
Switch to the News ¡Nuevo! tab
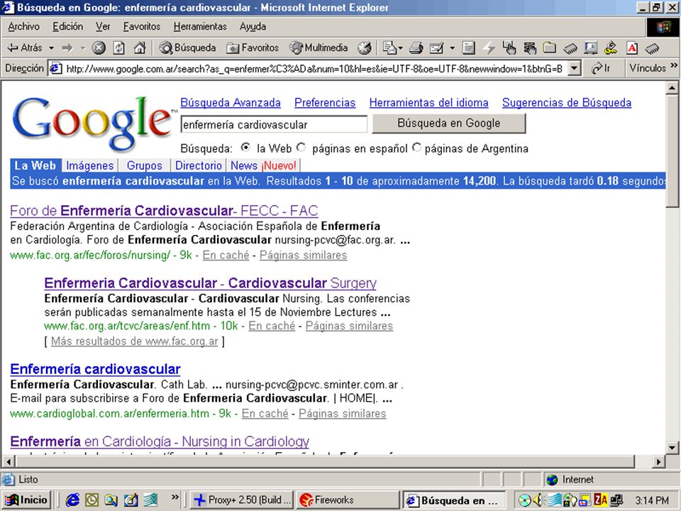click(x=263, y=165)
